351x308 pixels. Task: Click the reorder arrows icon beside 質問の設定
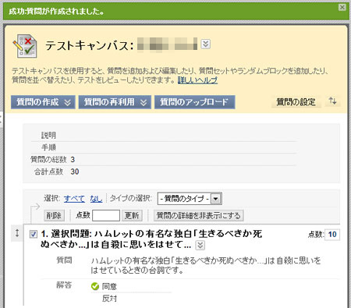[333, 101]
